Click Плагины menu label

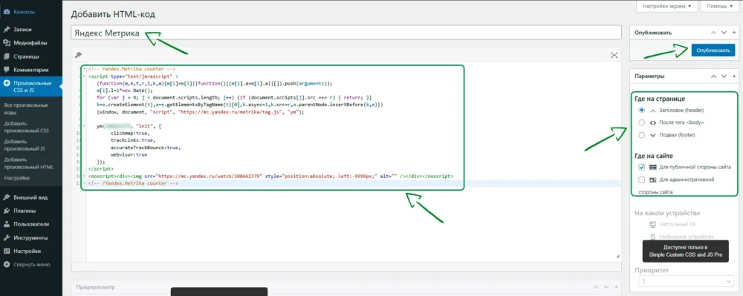tap(25, 211)
